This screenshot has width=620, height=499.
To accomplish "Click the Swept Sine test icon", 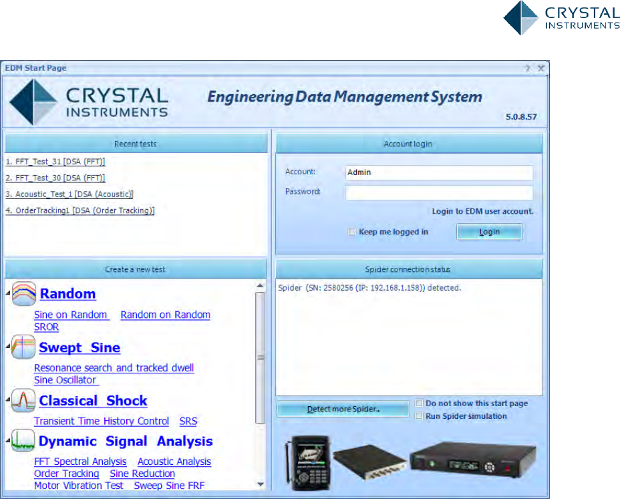I will [23, 347].
